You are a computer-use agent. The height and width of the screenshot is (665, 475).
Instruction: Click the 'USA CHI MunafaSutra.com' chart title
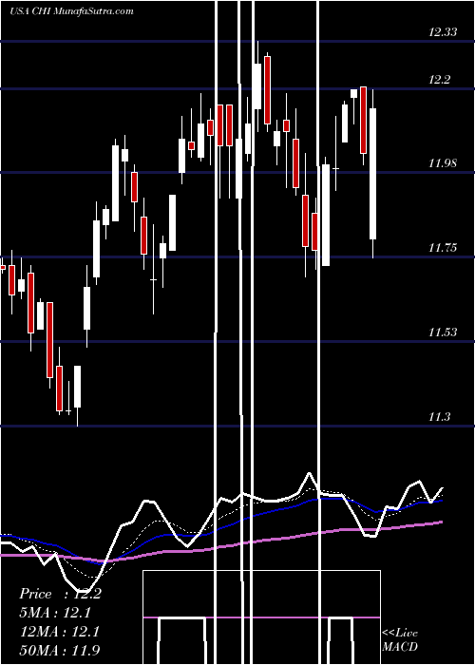(71, 11)
